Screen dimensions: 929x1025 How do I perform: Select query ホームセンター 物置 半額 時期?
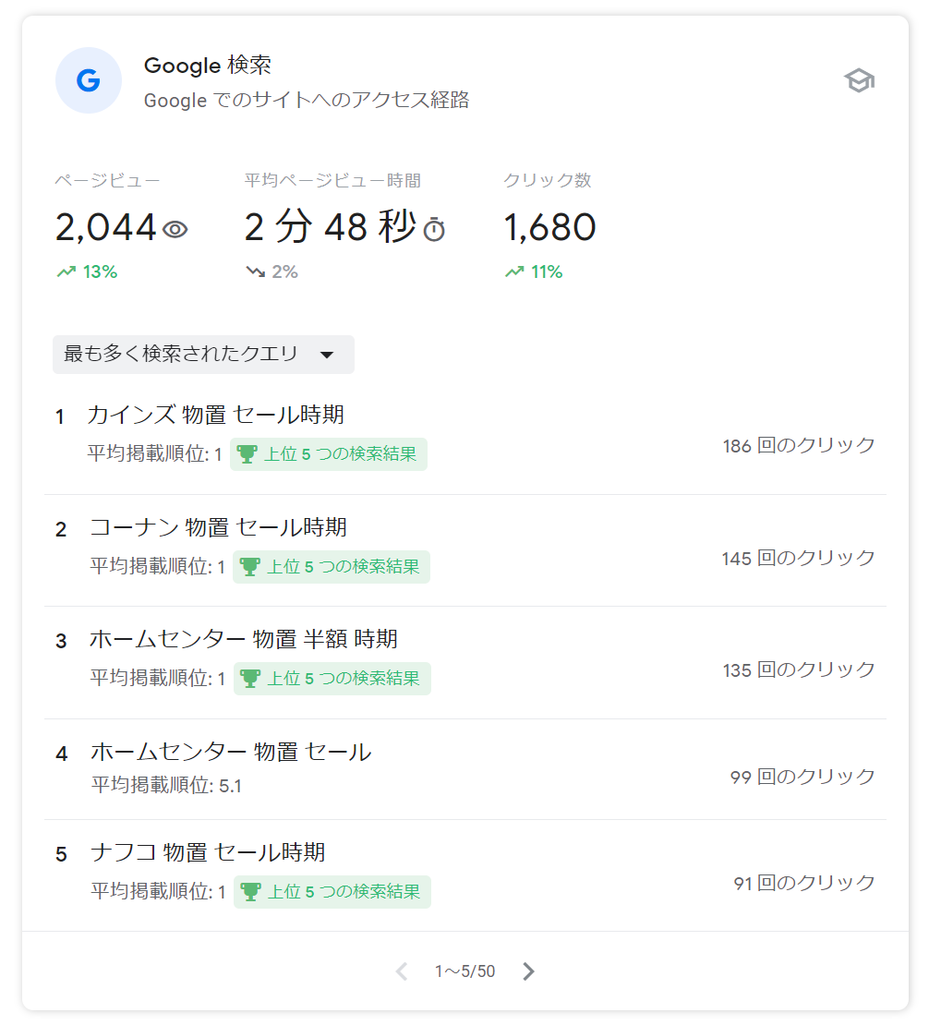[x=243, y=639]
